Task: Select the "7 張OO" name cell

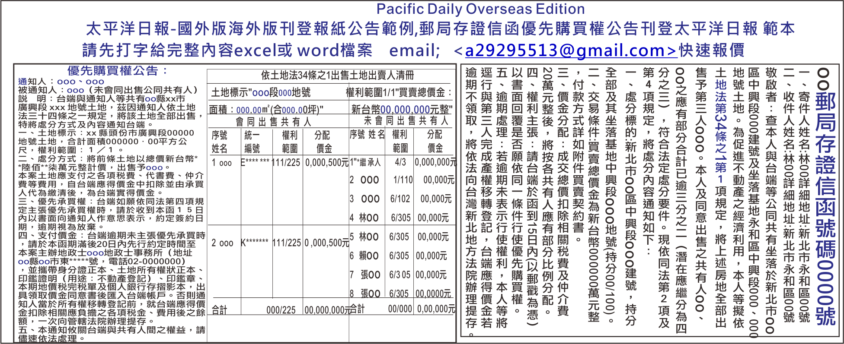Action: pos(365,275)
